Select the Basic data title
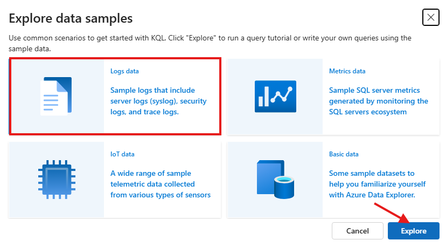The image size is (446, 247). point(344,154)
